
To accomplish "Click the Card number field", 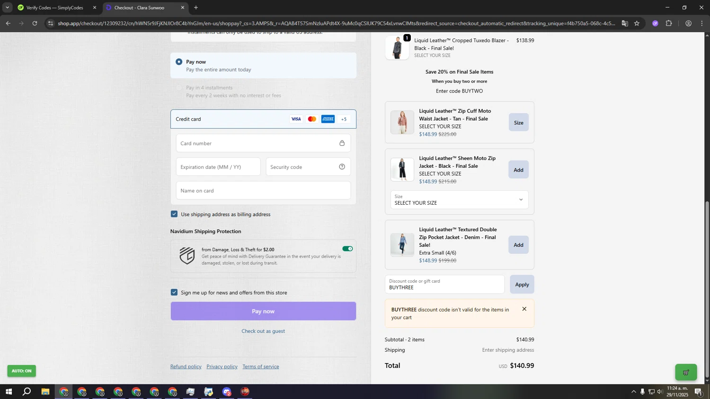I will pos(263,143).
